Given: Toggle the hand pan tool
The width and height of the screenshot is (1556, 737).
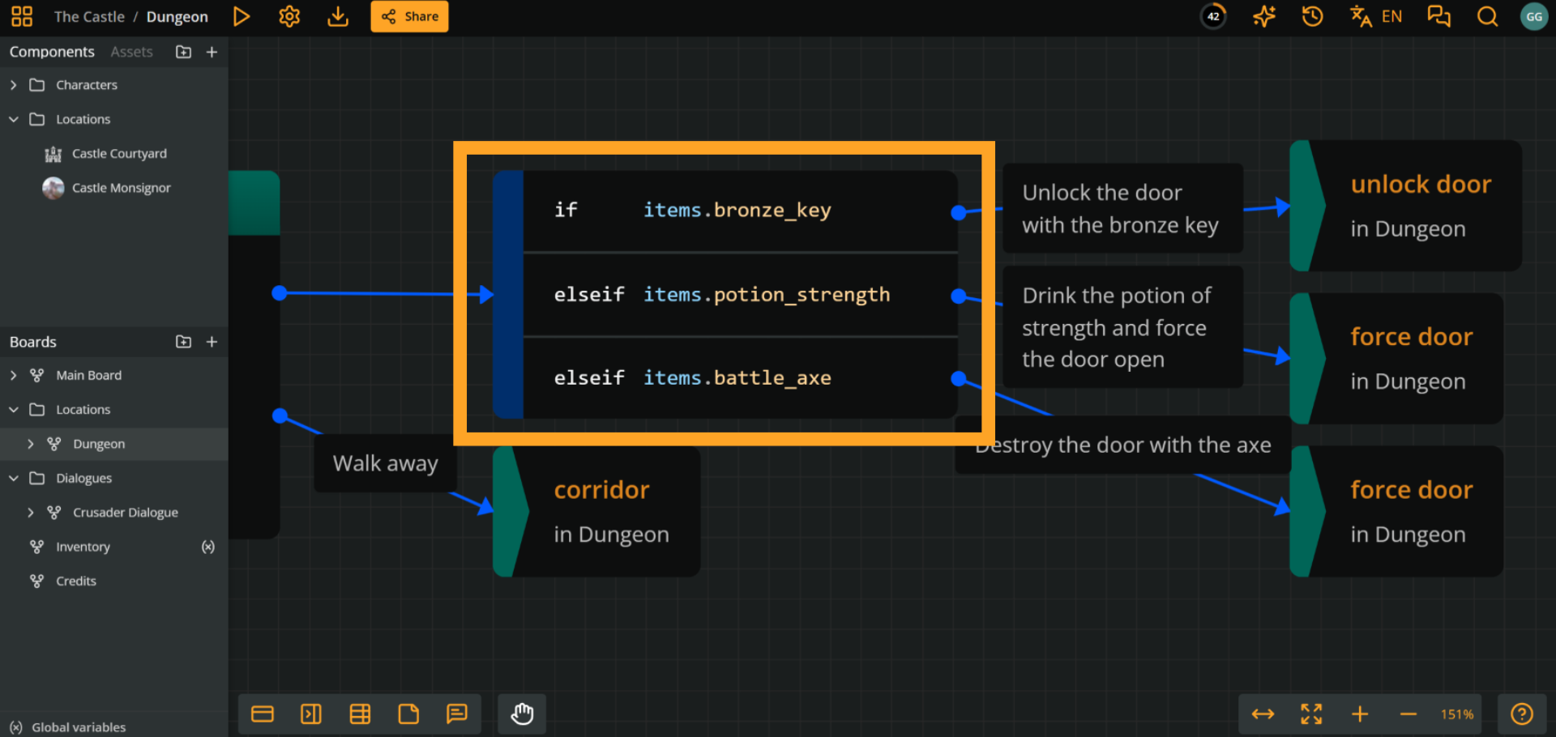Looking at the screenshot, I should click(x=522, y=714).
